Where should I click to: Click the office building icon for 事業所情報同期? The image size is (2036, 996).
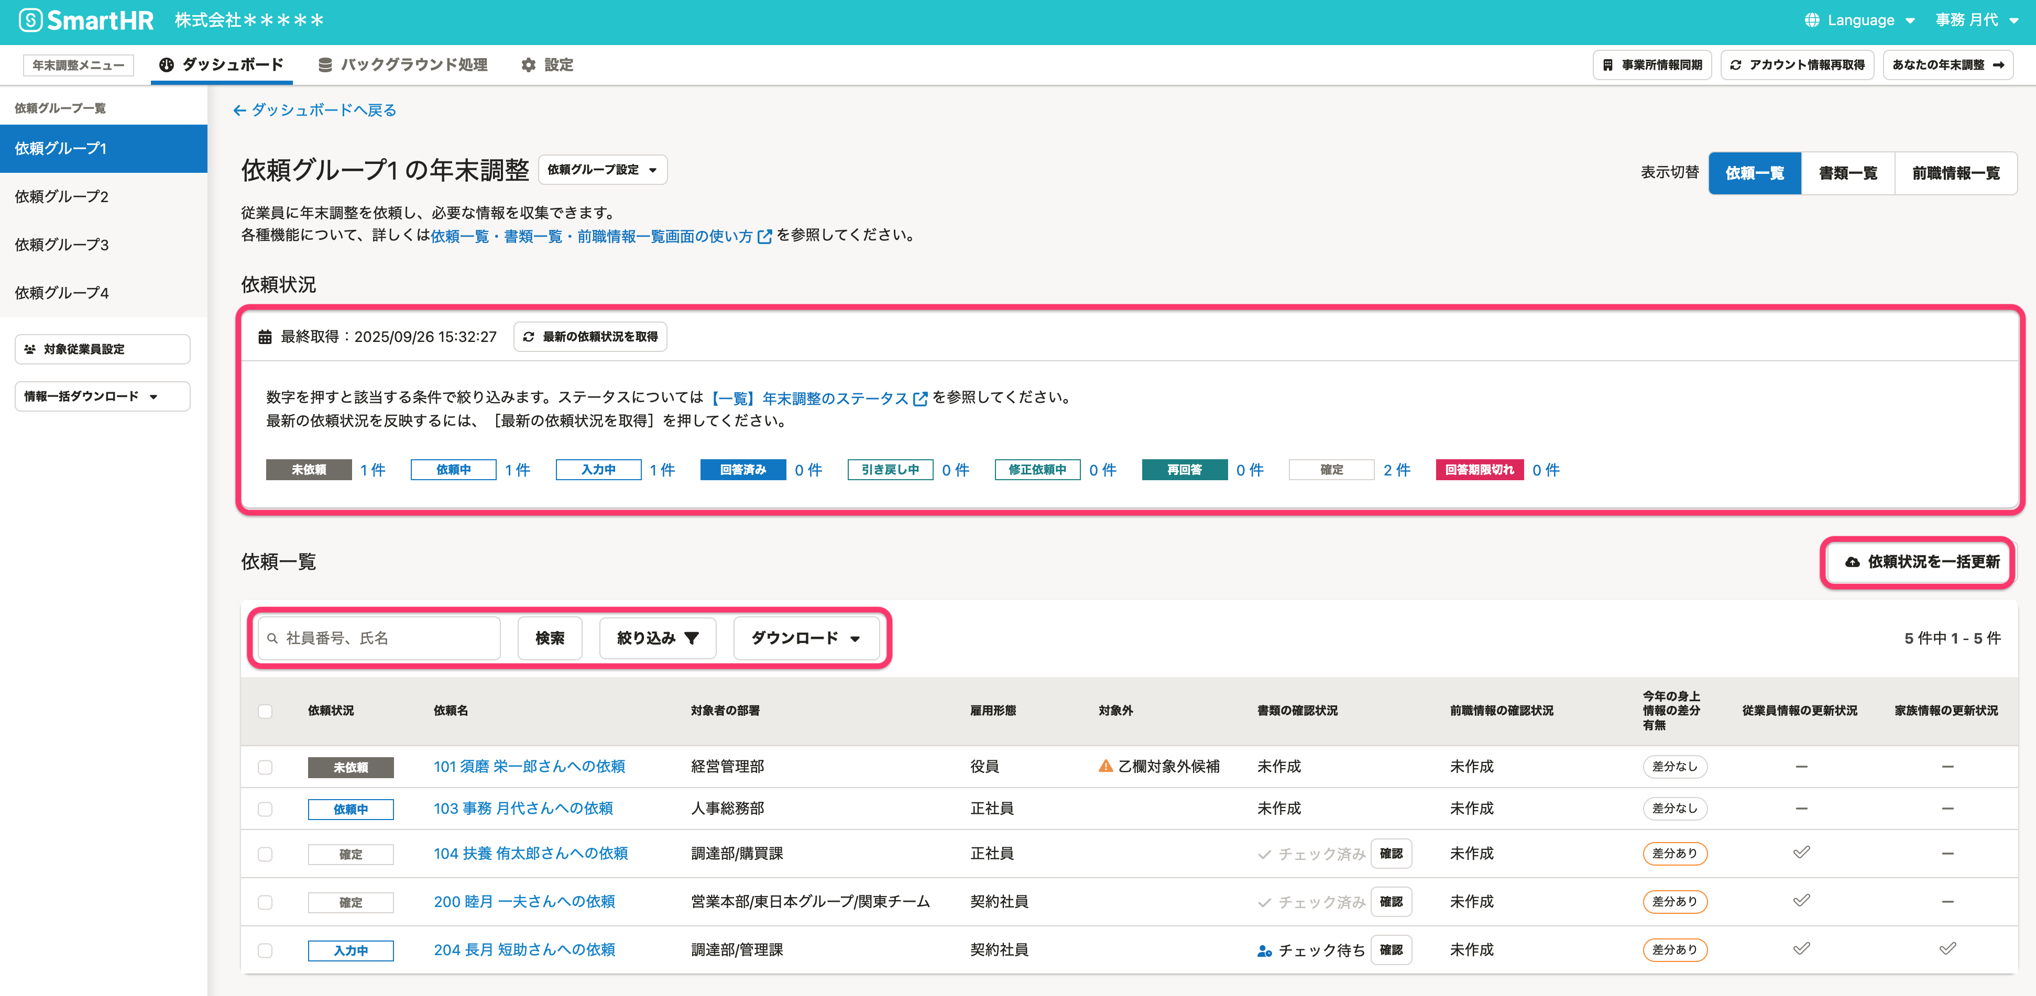[x=1607, y=65]
